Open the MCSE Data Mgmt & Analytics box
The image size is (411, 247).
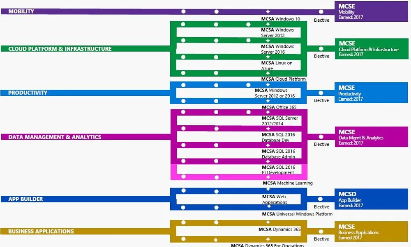click(x=371, y=137)
